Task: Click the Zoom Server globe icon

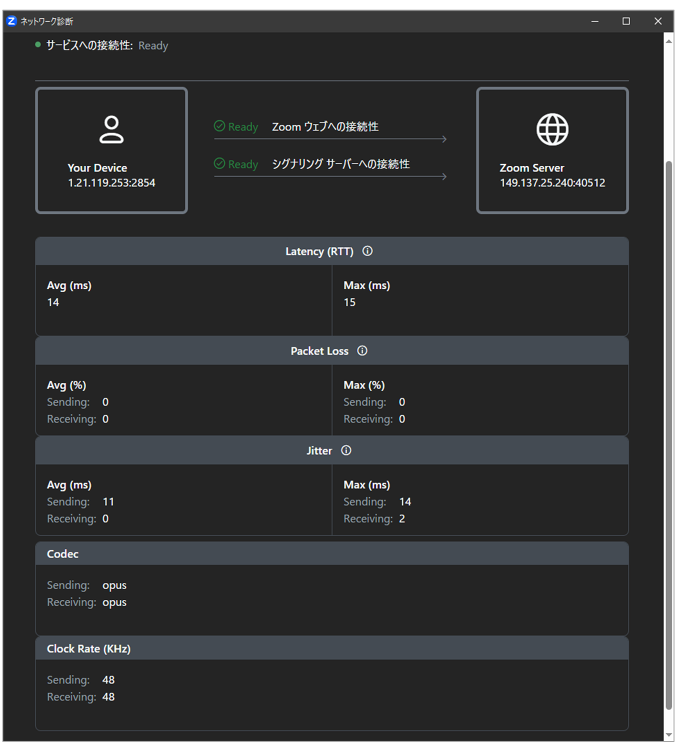Action: (552, 129)
